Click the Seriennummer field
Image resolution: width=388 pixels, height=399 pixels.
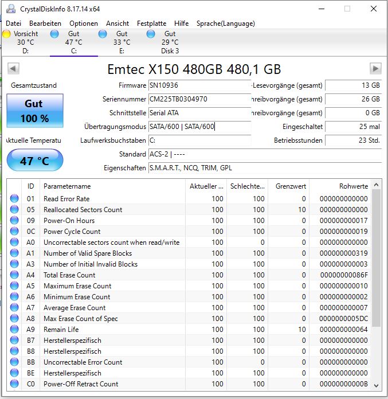click(199, 99)
